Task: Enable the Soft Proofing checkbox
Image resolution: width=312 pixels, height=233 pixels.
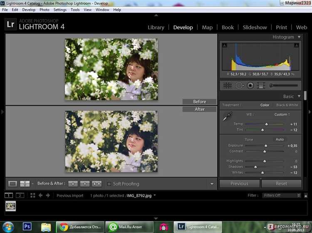Action: point(109,184)
